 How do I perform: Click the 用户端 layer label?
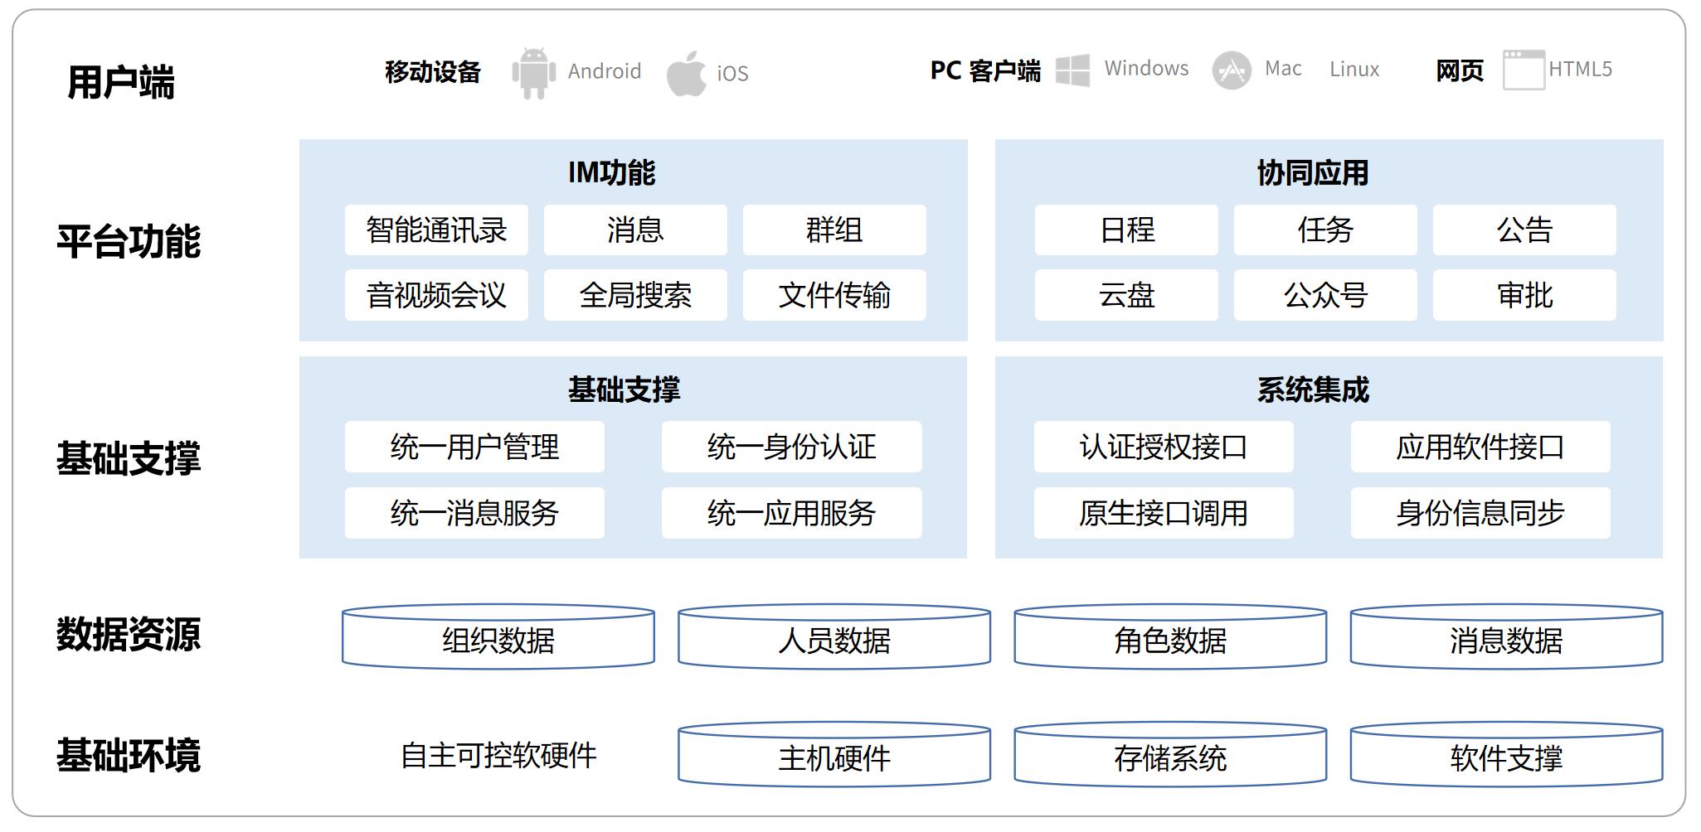121,83
